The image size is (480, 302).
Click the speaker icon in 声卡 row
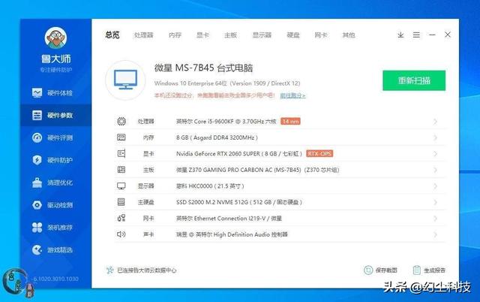coord(121,234)
